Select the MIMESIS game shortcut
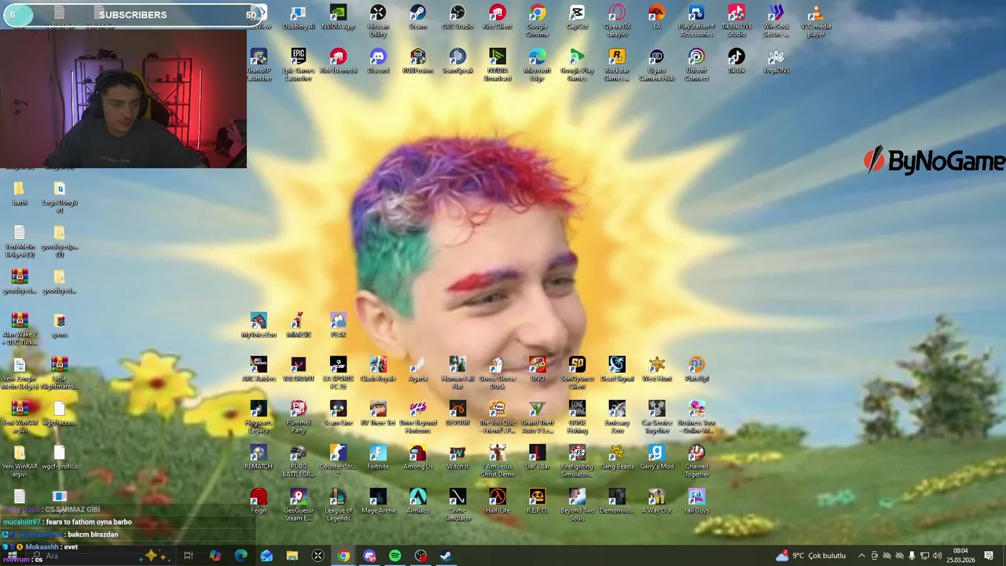The image size is (1006, 566). pos(298,325)
